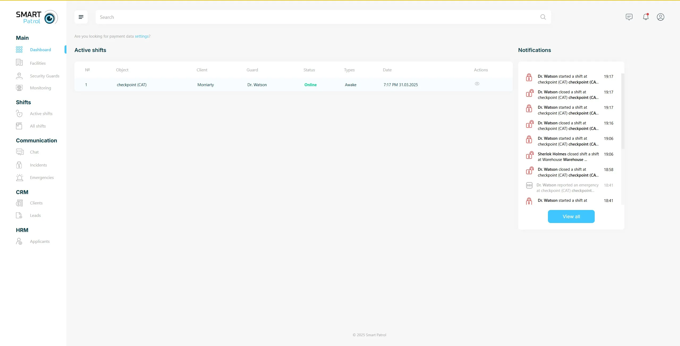
Task: Click the Active shifts icon
Action: pyautogui.click(x=19, y=113)
